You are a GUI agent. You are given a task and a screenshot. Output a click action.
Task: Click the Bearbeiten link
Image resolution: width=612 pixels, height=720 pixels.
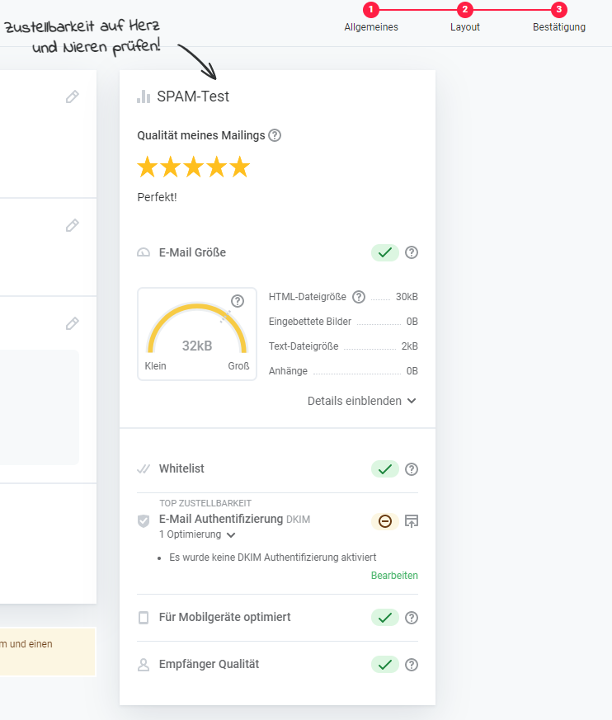click(x=394, y=576)
